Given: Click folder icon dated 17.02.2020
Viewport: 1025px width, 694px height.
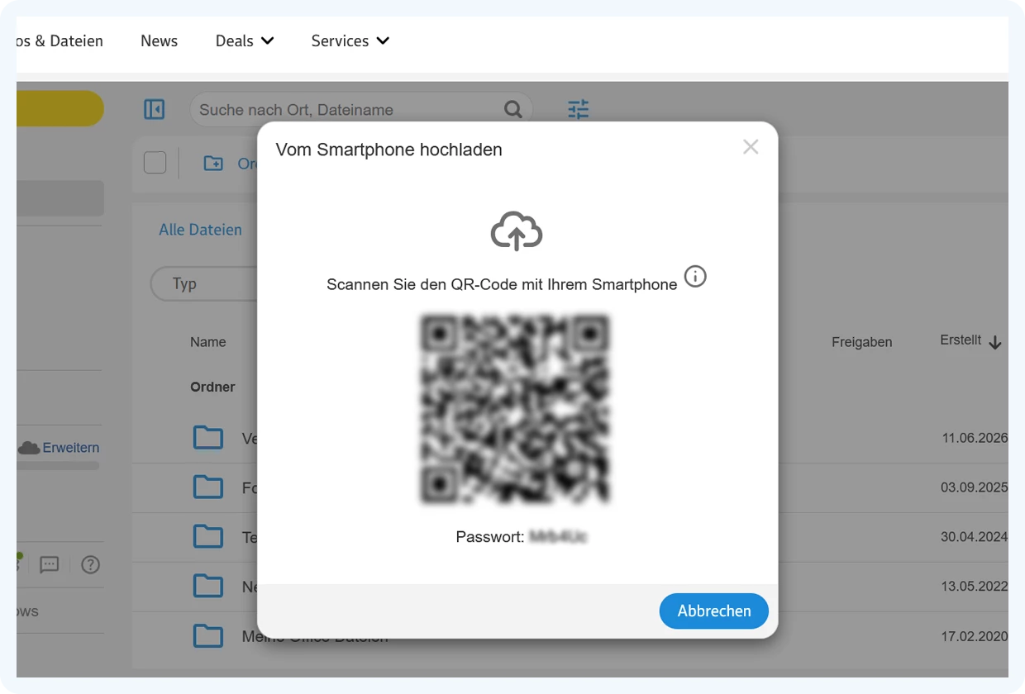Looking at the screenshot, I should coord(208,636).
